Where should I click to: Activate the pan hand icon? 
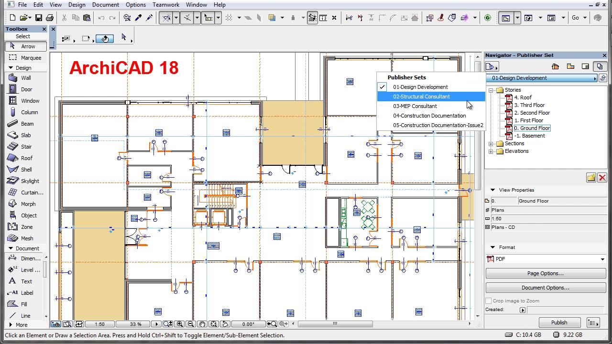pyautogui.click(x=202, y=324)
